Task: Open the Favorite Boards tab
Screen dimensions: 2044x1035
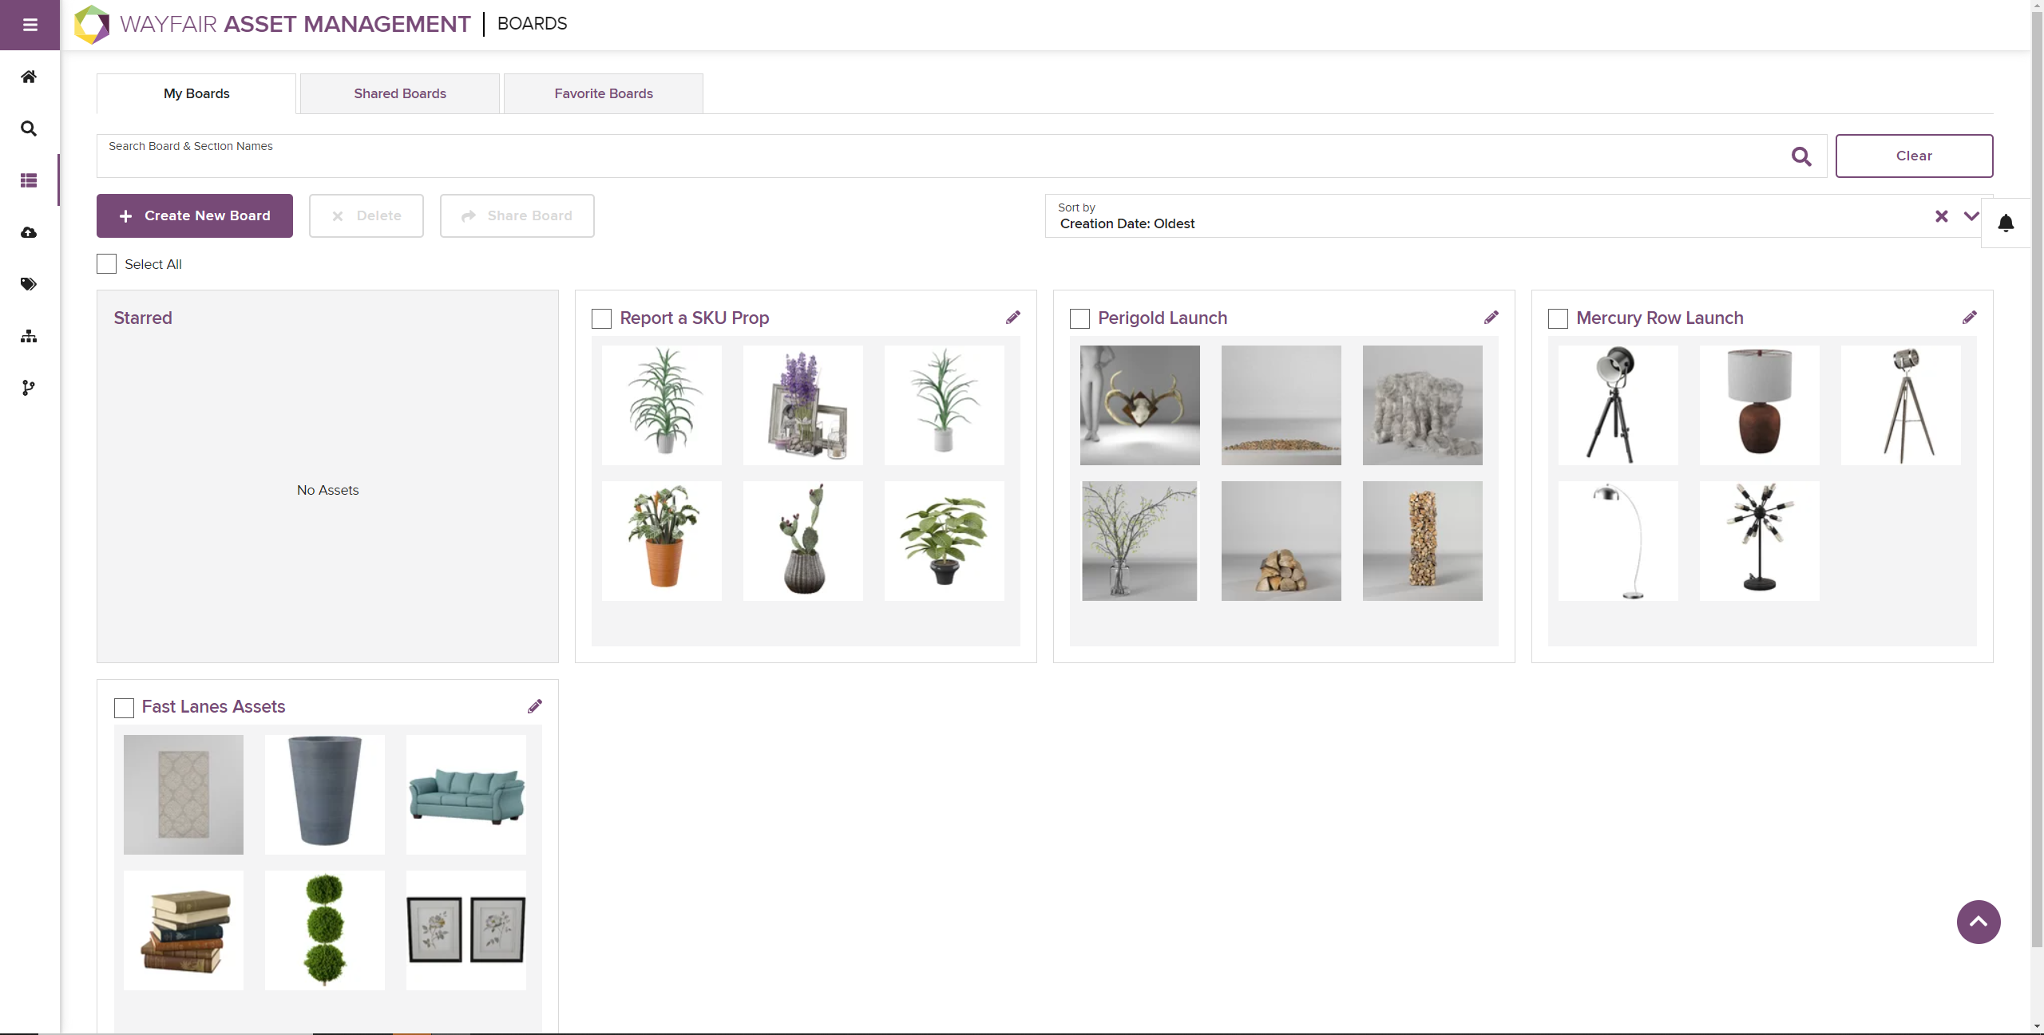Action: 604,93
